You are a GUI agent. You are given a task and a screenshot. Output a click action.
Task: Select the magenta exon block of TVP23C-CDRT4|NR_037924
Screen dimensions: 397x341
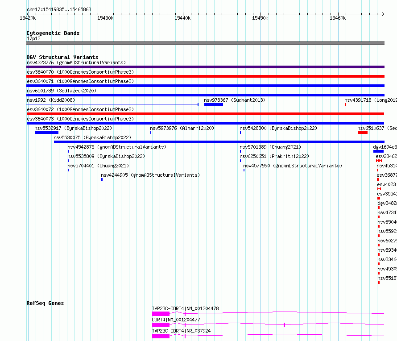tap(161, 336)
